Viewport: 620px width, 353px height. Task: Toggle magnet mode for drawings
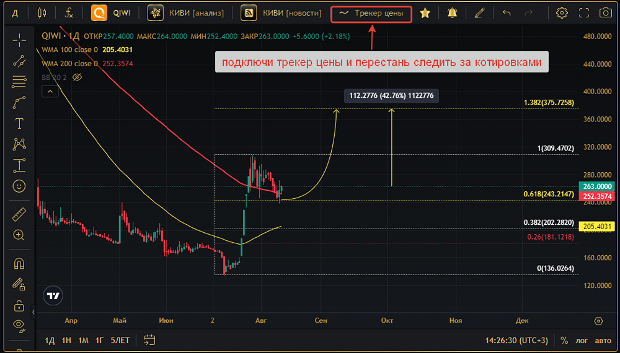(x=19, y=263)
